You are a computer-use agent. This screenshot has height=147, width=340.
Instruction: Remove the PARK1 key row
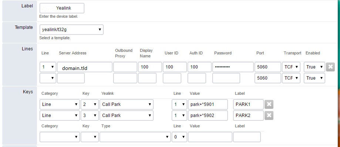point(269,104)
